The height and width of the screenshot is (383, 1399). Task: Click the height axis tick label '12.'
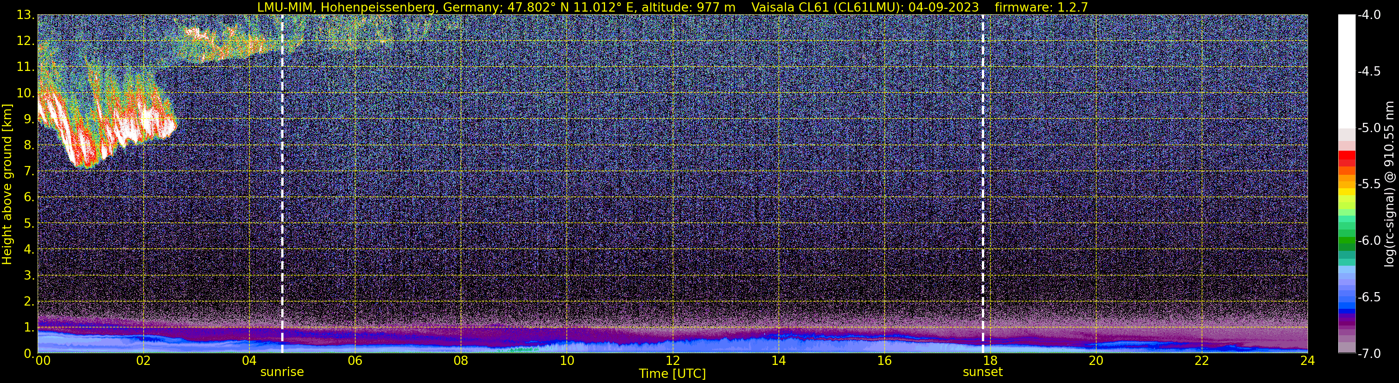point(26,41)
